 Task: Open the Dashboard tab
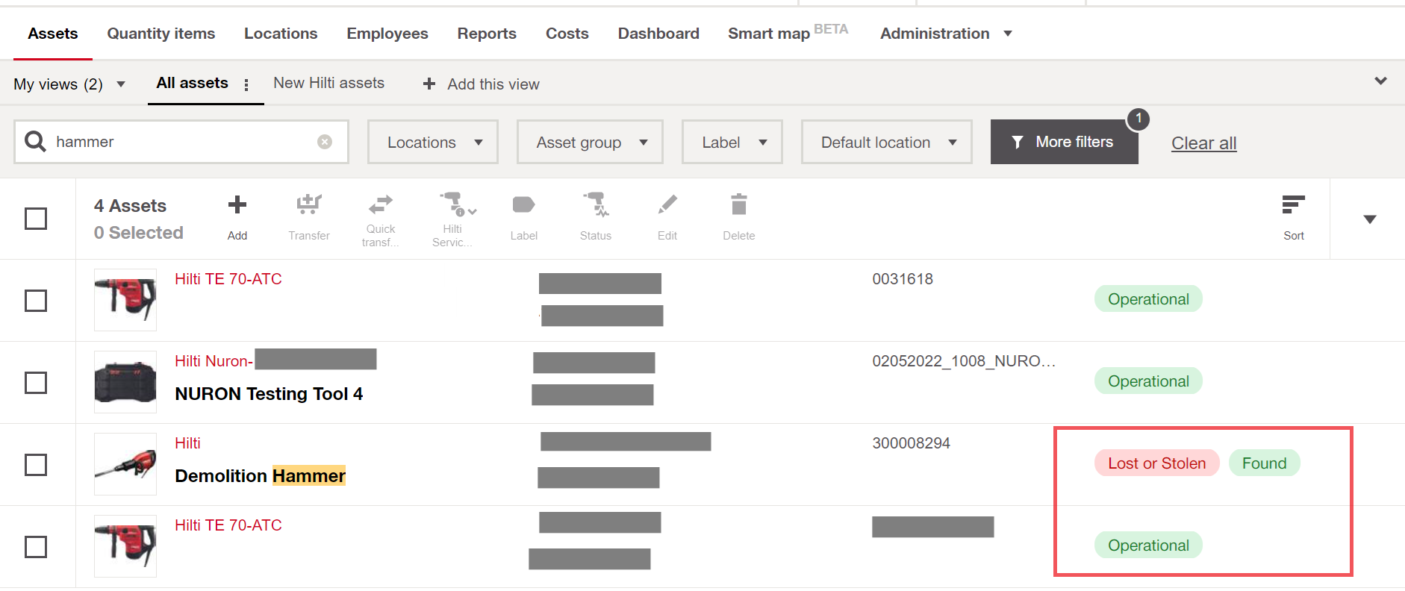tap(658, 34)
